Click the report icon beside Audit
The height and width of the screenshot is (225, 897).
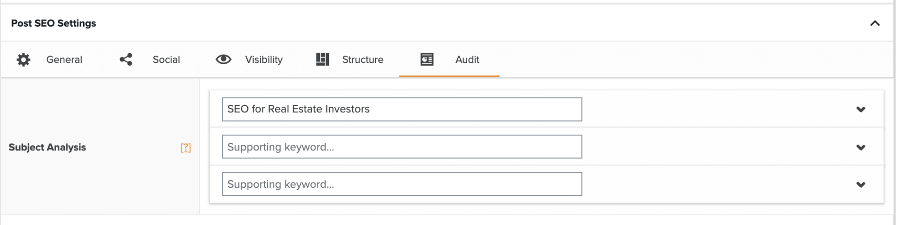click(x=427, y=59)
